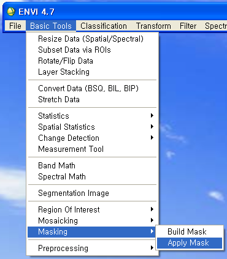Select Apply Mask from the submenu
Image resolution: width=227 pixels, height=259 pixels.
click(190, 243)
